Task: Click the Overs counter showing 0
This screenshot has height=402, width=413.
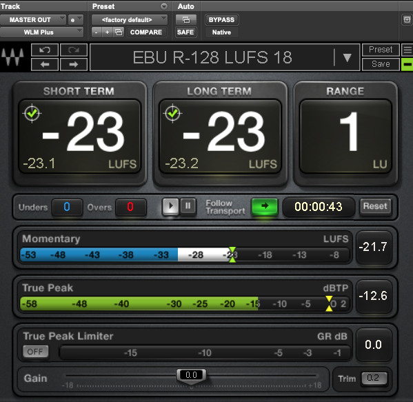Action: (x=130, y=207)
